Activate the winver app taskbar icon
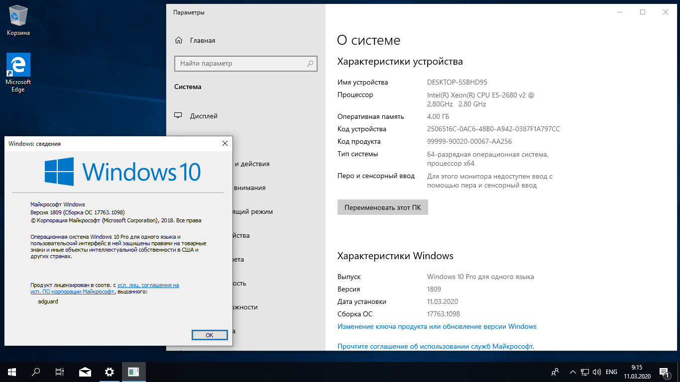680x382 pixels. point(133,372)
